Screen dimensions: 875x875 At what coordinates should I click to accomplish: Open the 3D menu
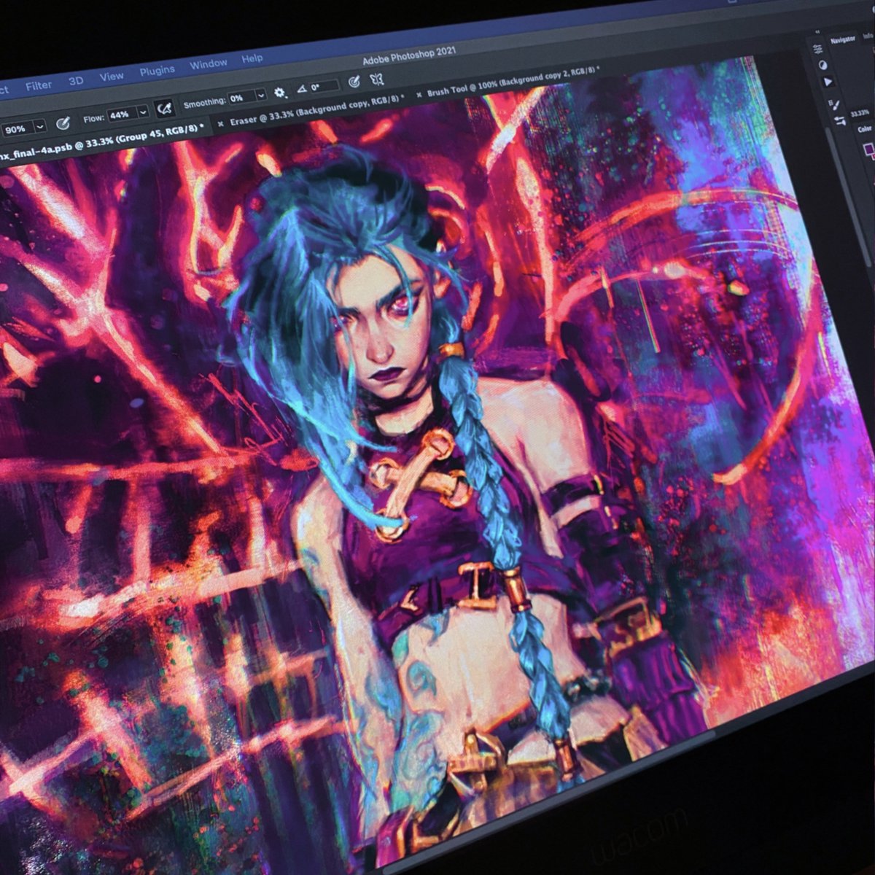click(76, 81)
